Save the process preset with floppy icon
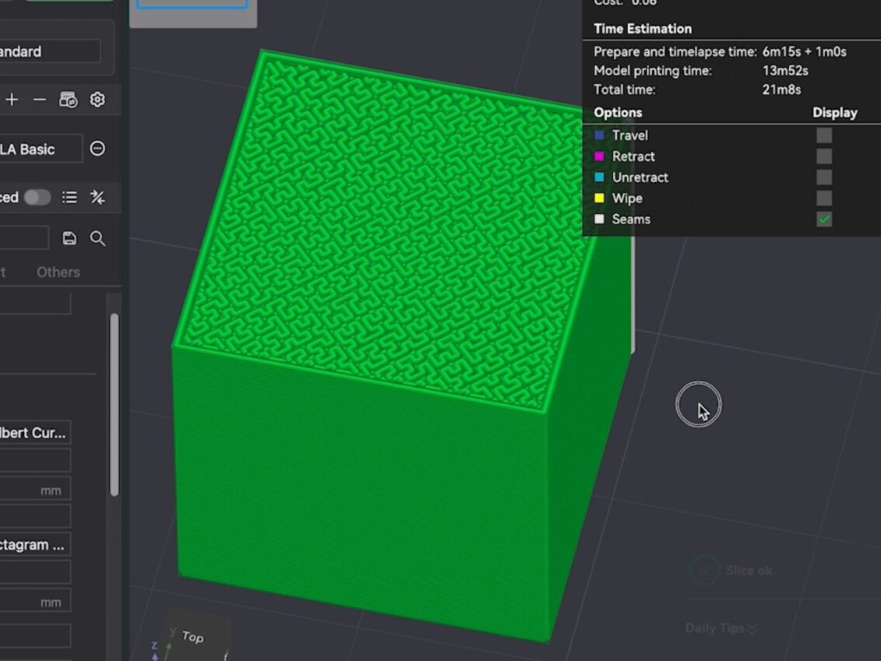881x661 pixels. (69, 238)
